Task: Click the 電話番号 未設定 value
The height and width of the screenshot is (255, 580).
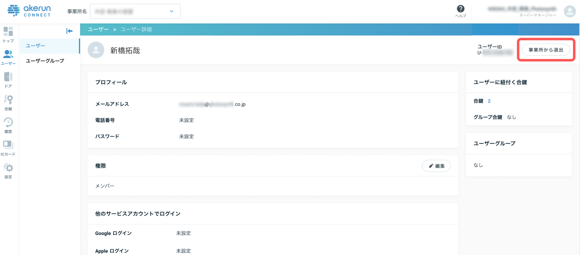Action: point(186,120)
